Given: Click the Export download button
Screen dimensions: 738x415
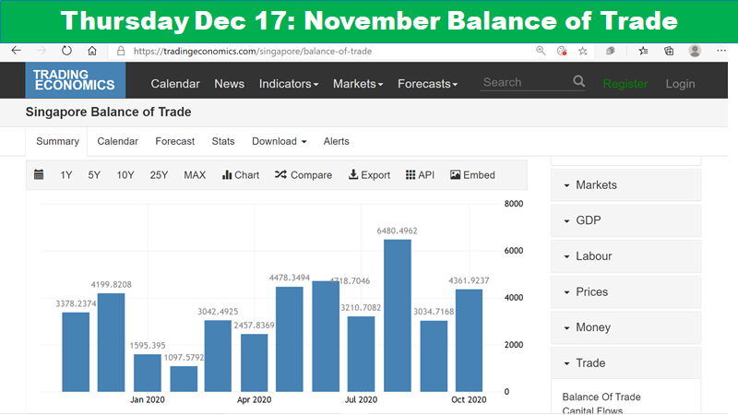Looking at the screenshot, I should click(370, 175).
